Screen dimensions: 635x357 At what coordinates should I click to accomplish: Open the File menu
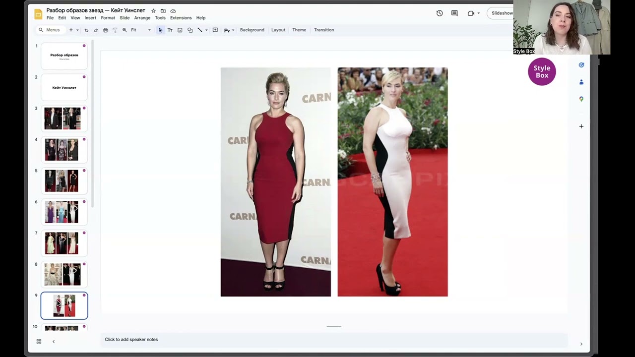pos(50,18)
